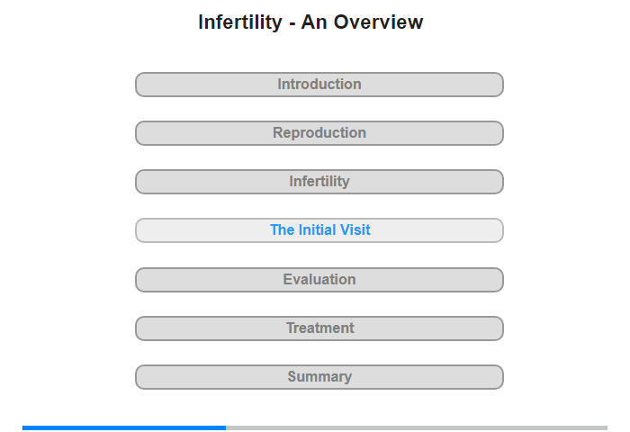Select the Reproduction section button

point(319,133)
